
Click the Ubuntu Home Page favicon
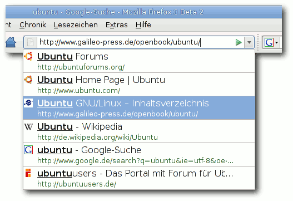tap(28, 80)
